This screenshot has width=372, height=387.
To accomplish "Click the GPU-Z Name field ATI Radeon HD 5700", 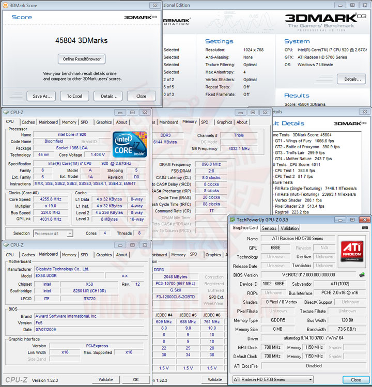I will [x=298, y=238].
